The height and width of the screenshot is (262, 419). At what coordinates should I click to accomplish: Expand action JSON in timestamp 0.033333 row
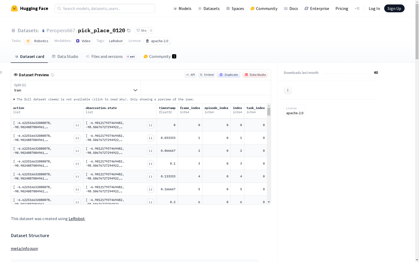[x=77, y=138]
